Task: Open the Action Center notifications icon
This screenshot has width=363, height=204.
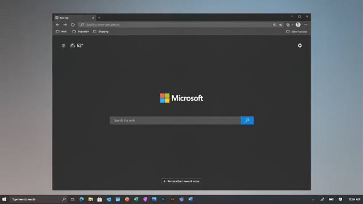Action: click(x=340, y=199)
